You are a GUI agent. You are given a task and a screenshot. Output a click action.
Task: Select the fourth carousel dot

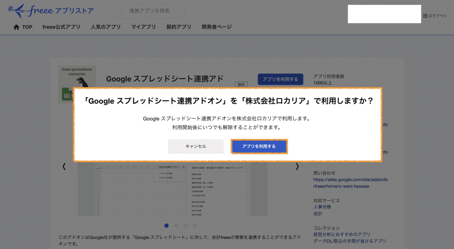pos(195,226)
